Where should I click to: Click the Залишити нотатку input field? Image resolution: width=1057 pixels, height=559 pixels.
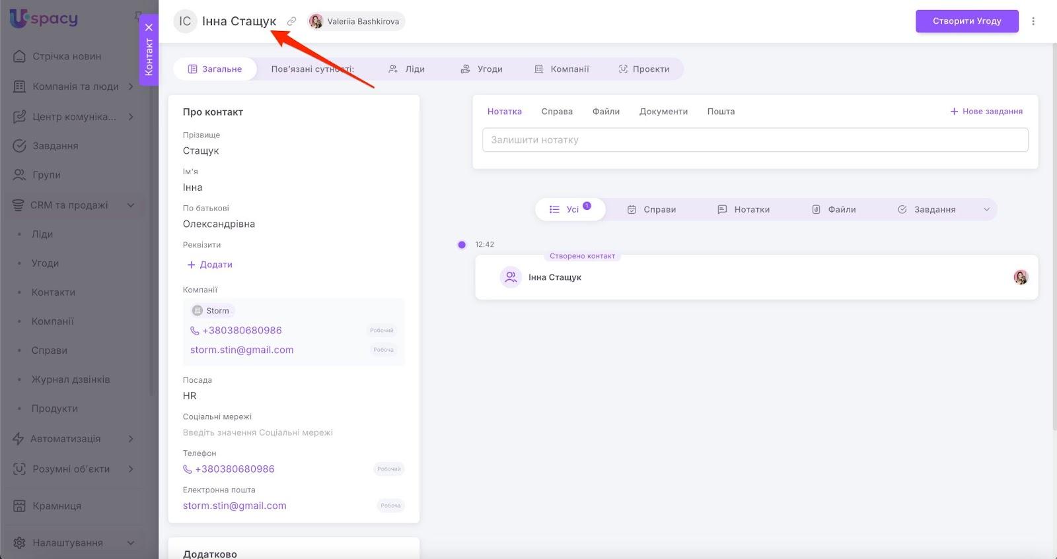coord(754,140)
